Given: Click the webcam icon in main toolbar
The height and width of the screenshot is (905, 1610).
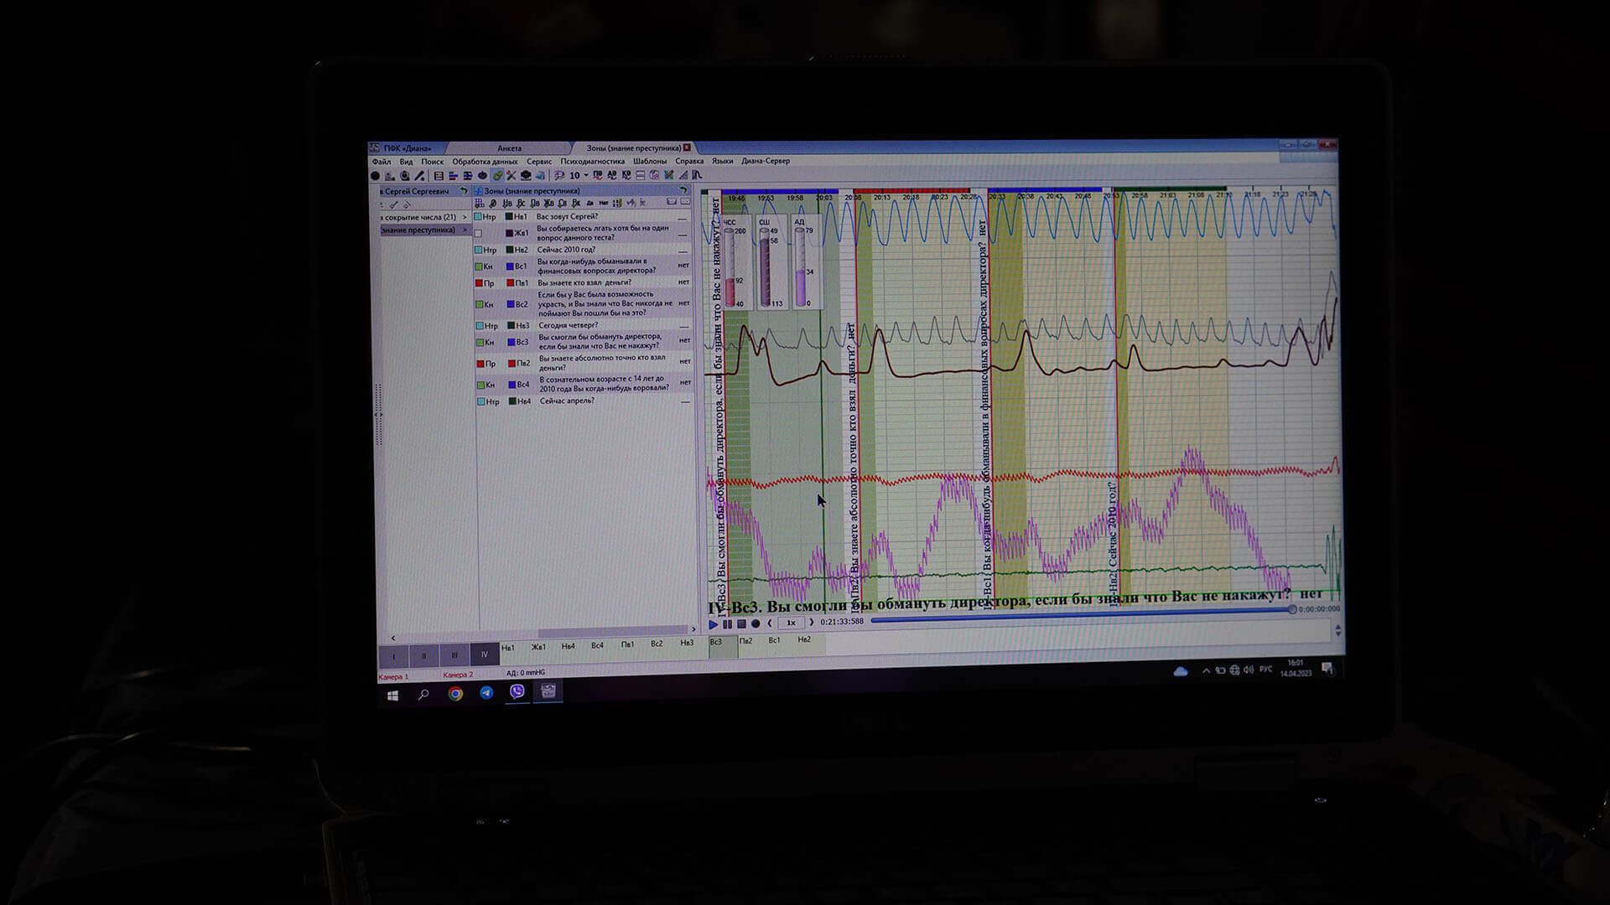Looking at the screenshot, I should coord(405,176).
